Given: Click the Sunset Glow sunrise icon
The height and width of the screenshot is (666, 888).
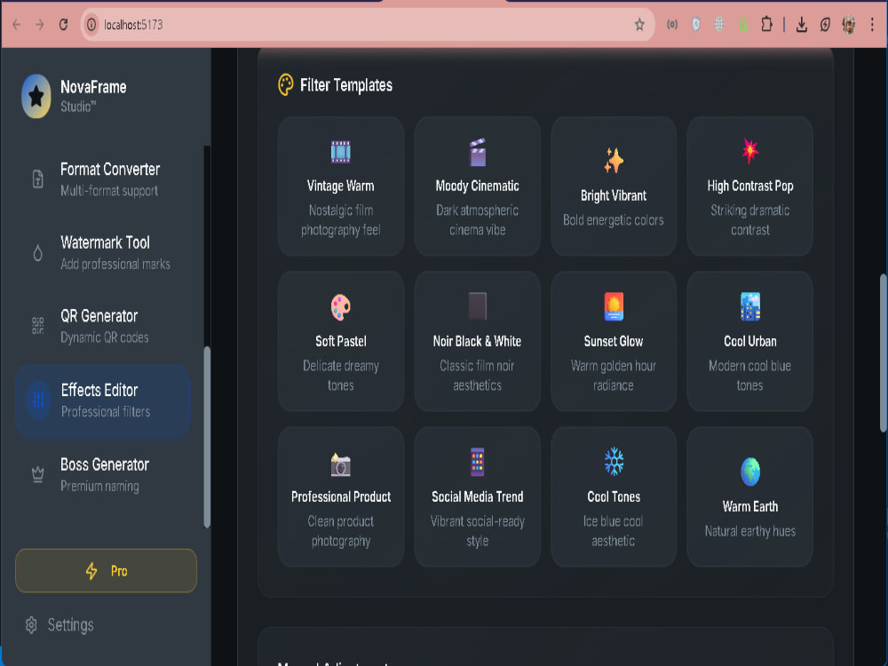Looking at the screenshot, I should pos(614,306).
